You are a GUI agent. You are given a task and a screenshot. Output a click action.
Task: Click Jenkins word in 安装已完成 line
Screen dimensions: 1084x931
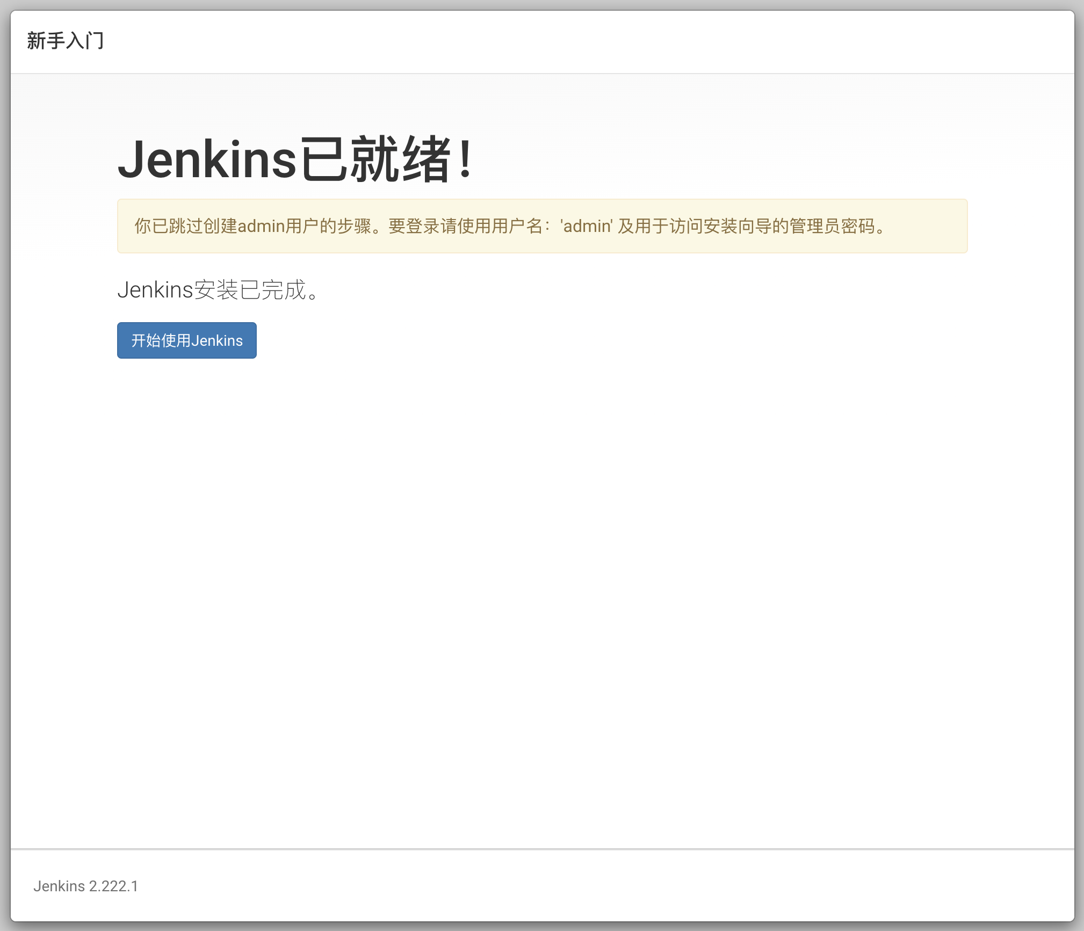coord(155,290)
